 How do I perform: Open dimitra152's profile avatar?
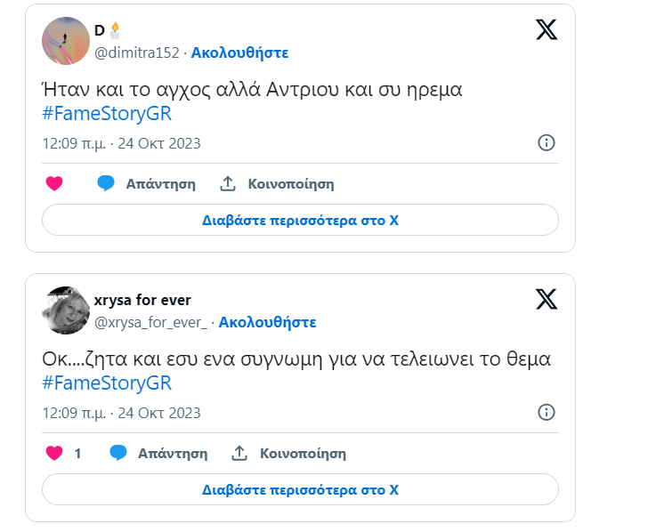[x=65, y=41]
